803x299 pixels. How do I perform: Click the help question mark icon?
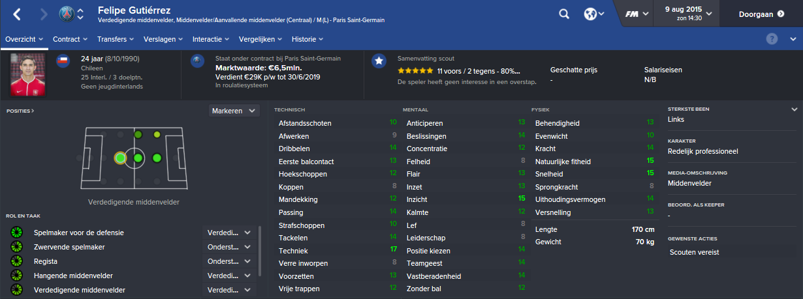click(x=772, y=38)
